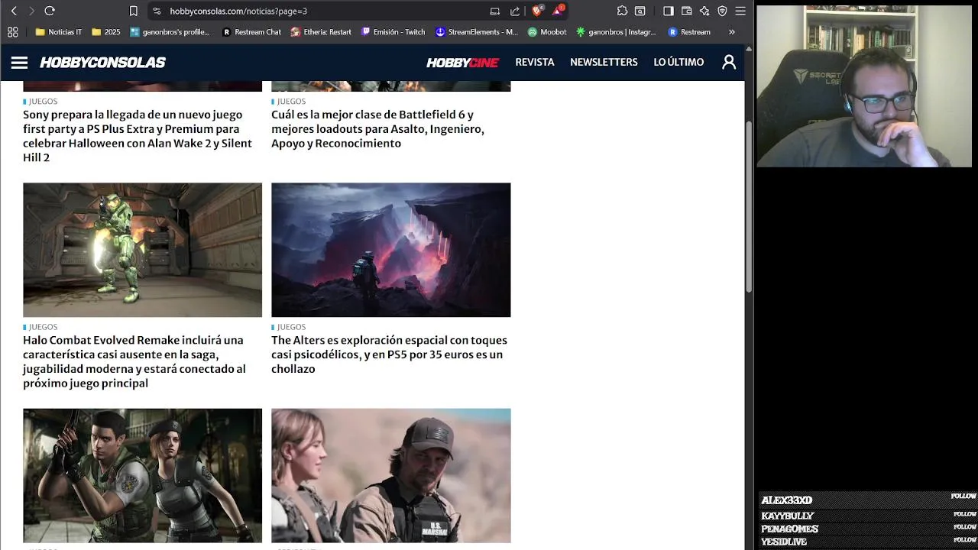This screenshot has width=978, height=550.
Task: Open the StreamElements bookmark
Action: pos(477,32)
